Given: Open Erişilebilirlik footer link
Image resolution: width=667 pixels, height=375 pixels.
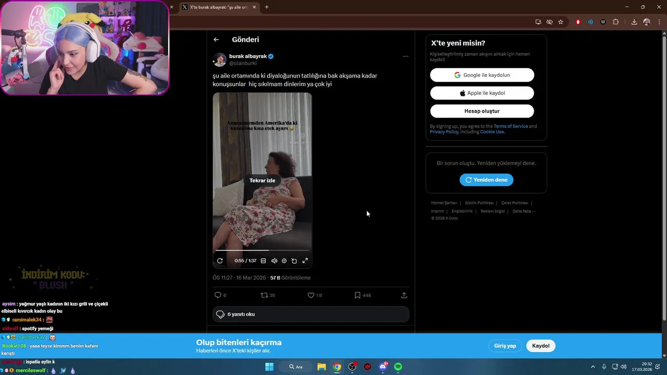Looking at the screenshot, I should point(462,211).
